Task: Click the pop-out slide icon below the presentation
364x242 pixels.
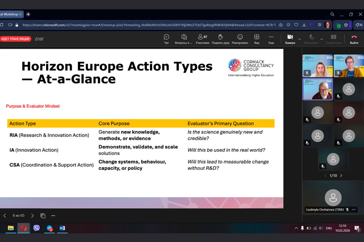Action: [x=43, y=216]
